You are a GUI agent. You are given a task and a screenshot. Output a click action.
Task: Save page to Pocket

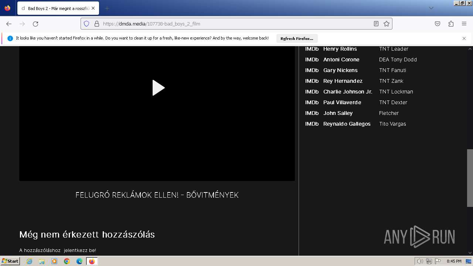point(438,24)
